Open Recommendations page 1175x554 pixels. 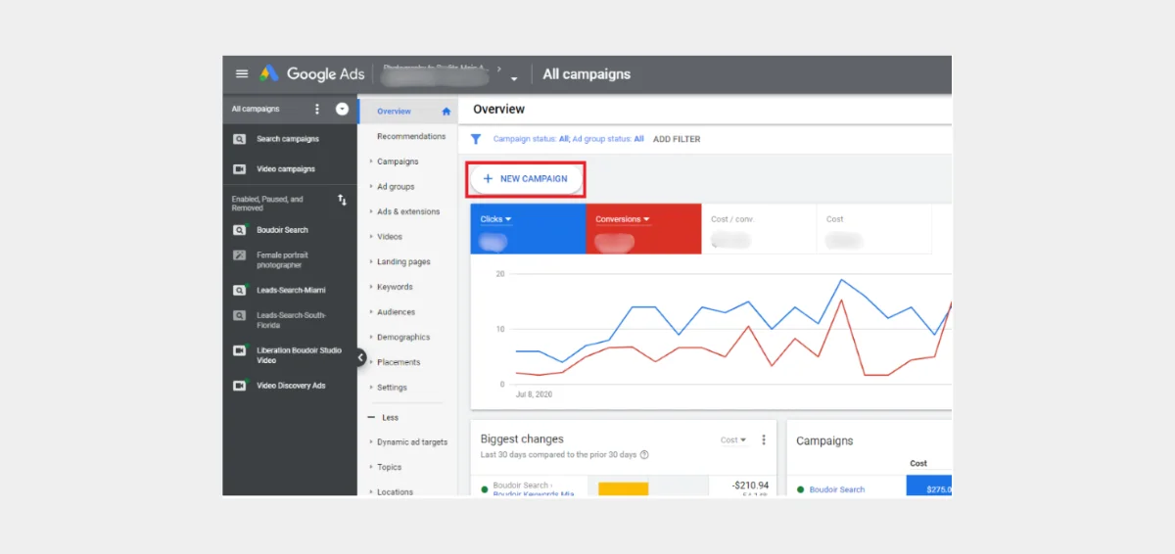coord(411,137)
